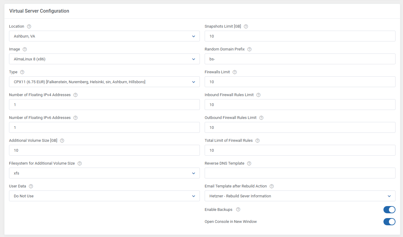Open help for Floating IPv6 Addresses
Image resolution: width=403 pixels, height=237 pixels.
tap(76, 118)
